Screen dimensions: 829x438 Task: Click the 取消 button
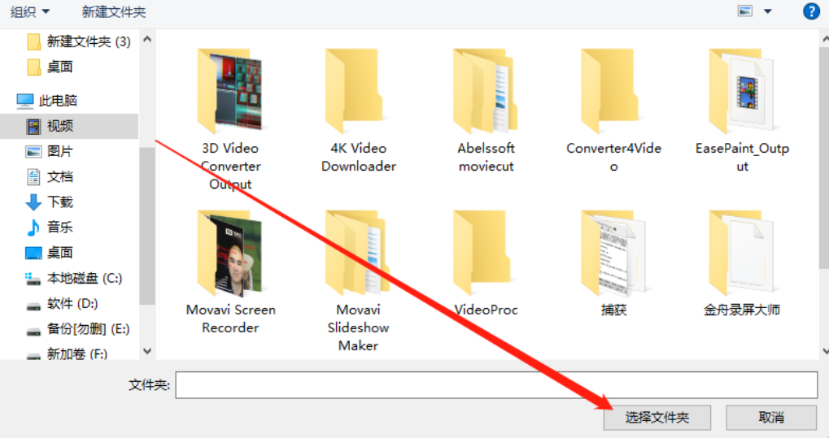[x=771, y=418]
